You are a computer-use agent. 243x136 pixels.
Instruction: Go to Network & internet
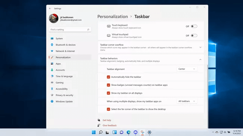(70, 51)
